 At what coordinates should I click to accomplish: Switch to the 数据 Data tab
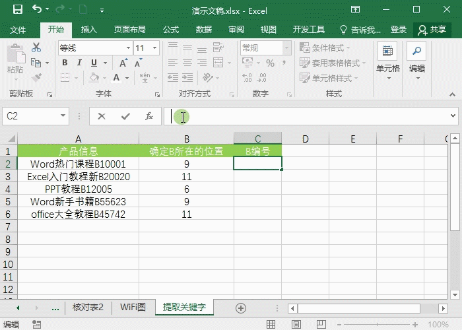pos(203,30)
